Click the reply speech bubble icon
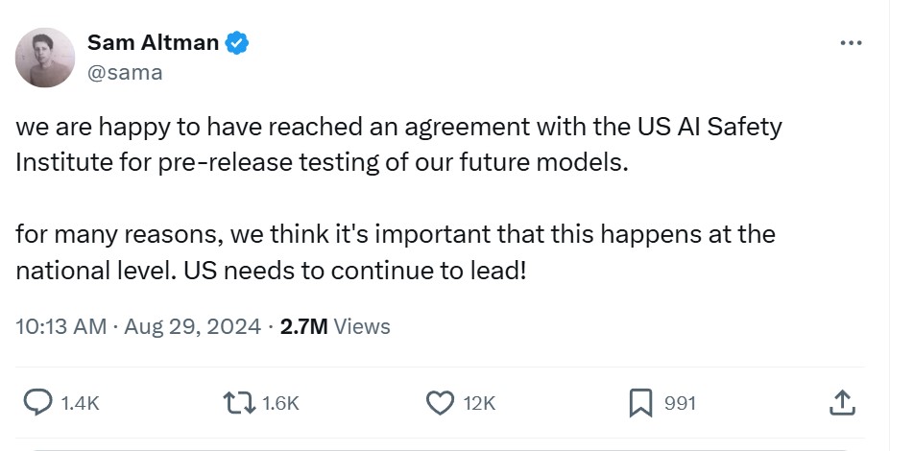The width and height of the screenshot is (914, 451). click(x=37, y=403)
